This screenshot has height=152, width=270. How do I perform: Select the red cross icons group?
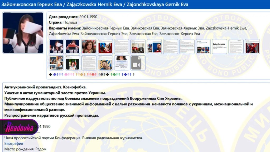pyautogui.click(x=91, y=75)
